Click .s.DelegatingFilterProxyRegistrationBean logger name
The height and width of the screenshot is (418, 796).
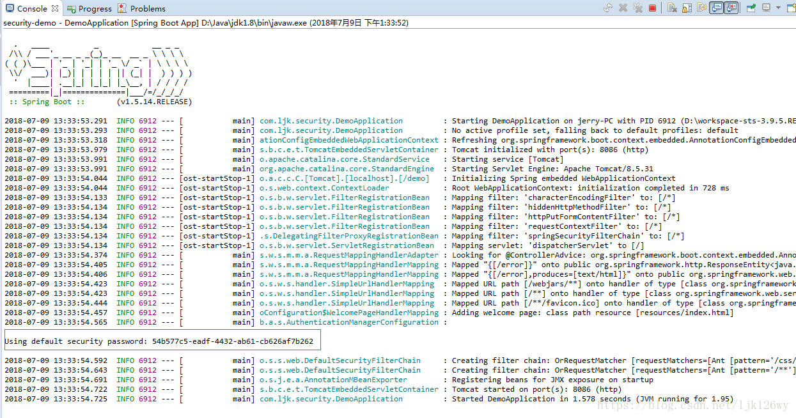coord(349,236)
